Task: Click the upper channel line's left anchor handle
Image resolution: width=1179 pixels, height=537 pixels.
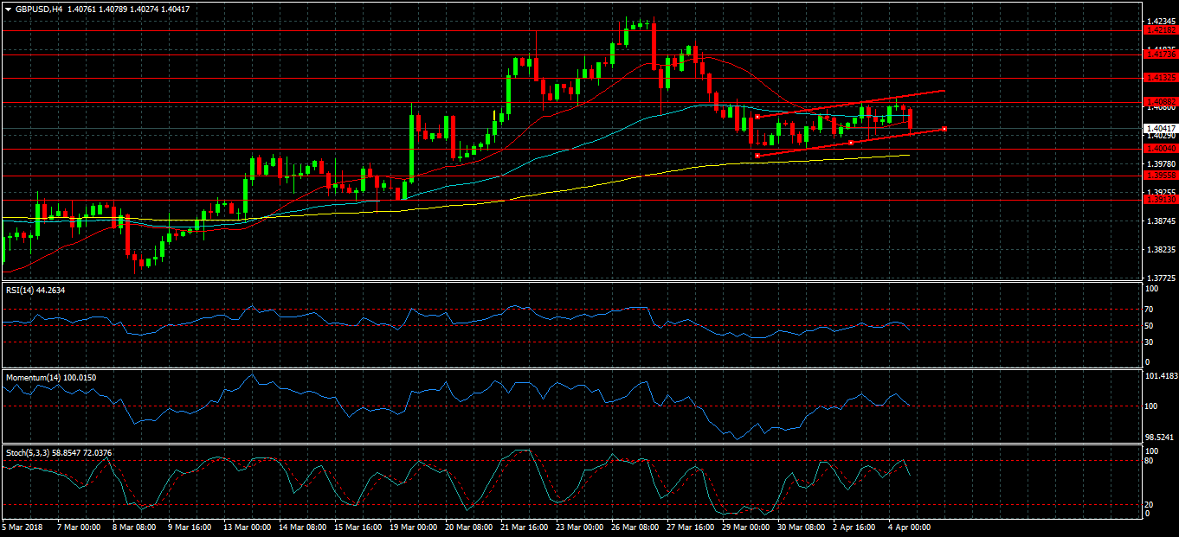Action: (x=757, y=116)
